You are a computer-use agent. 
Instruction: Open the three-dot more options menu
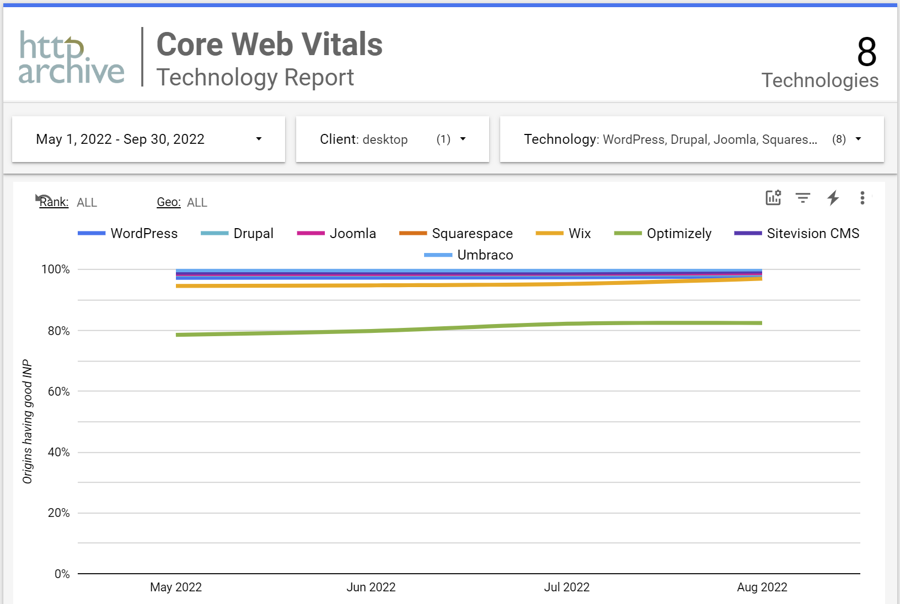[862, 198]
